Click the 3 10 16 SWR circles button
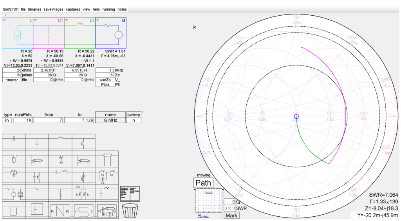 pos(230,208)
